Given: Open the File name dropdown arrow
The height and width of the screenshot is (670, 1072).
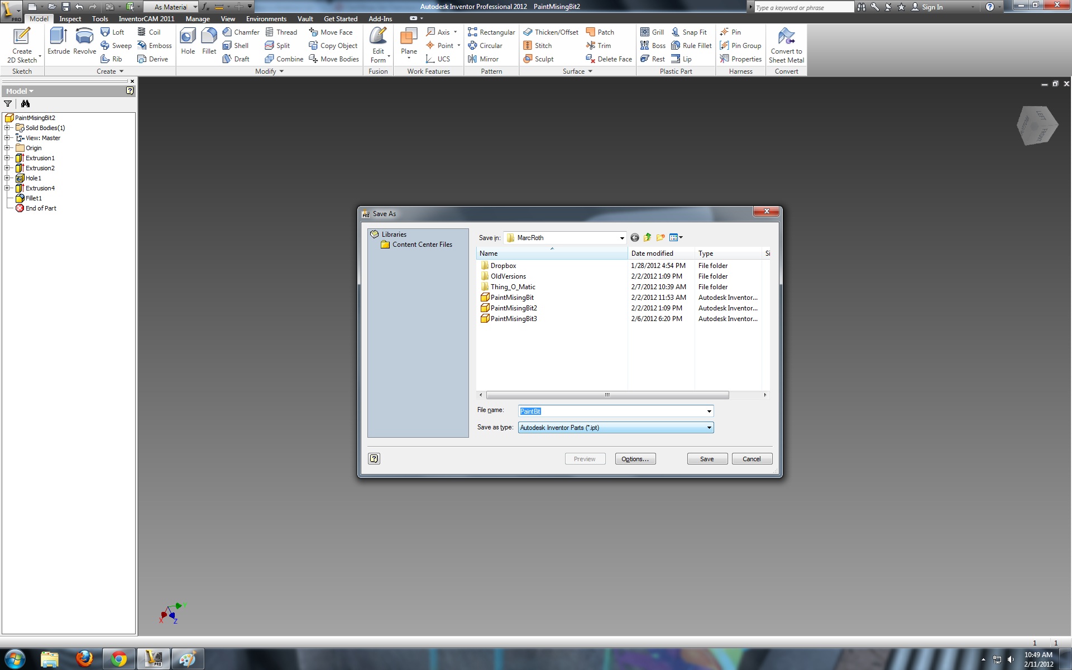Looking at the screenshot, I should [x=709, y=411].
